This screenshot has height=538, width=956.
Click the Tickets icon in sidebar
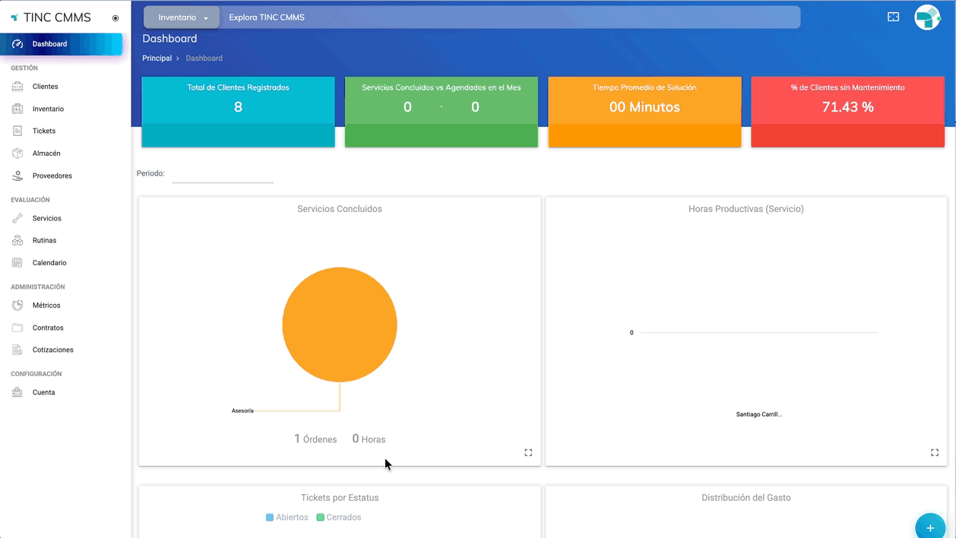coord(17,131)
